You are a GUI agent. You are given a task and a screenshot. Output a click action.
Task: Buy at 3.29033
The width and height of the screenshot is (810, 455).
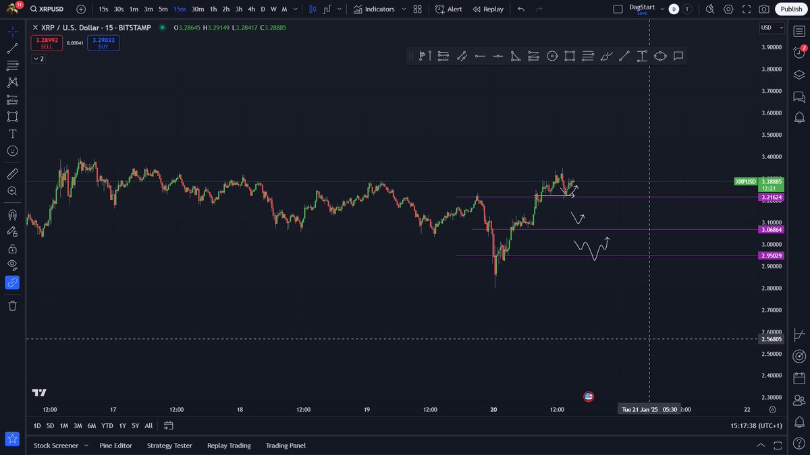point(103,43)
